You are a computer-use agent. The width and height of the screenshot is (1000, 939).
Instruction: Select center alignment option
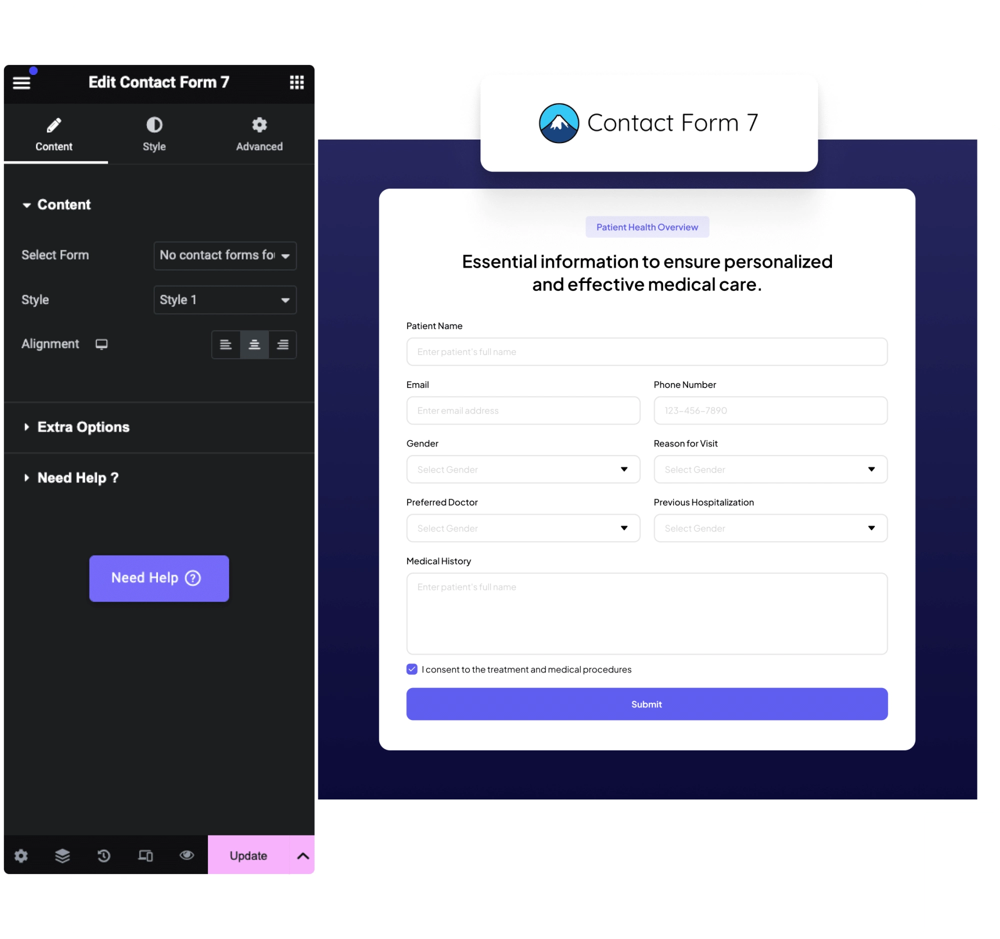[254, 344]
